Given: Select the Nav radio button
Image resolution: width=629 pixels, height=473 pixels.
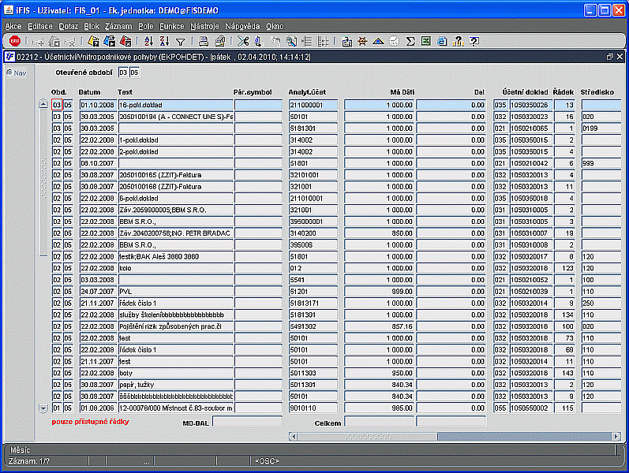Looking at the screenshot, I should [x=9, y=73].
